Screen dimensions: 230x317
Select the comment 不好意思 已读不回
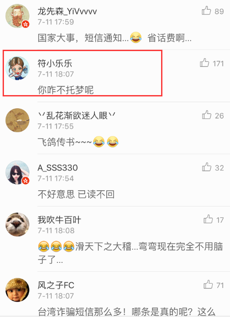coord(76,195)
